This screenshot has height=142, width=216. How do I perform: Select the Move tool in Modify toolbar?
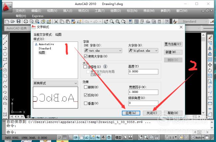tap(210, 65)
